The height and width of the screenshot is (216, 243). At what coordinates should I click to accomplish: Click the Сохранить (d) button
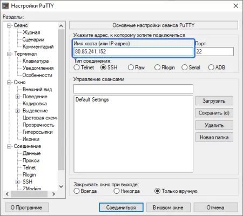coord(214,113)
